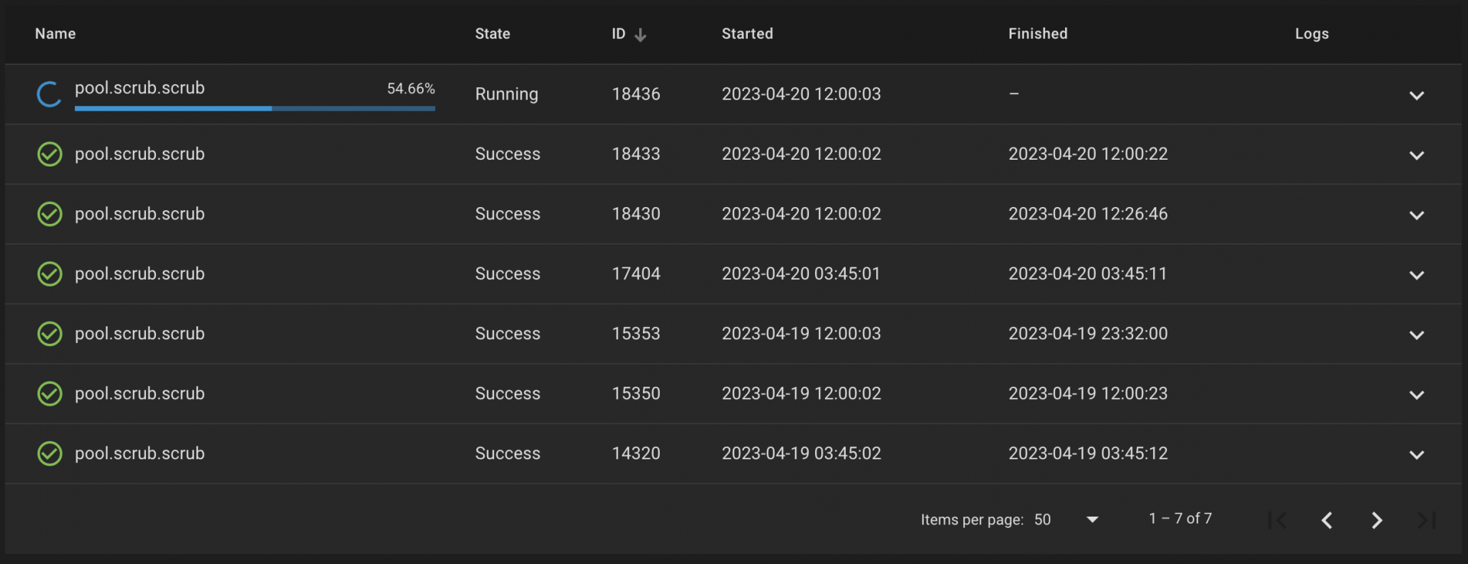Jump to the first page of results
The image size is (1468, 564).
pos(1277,520)
